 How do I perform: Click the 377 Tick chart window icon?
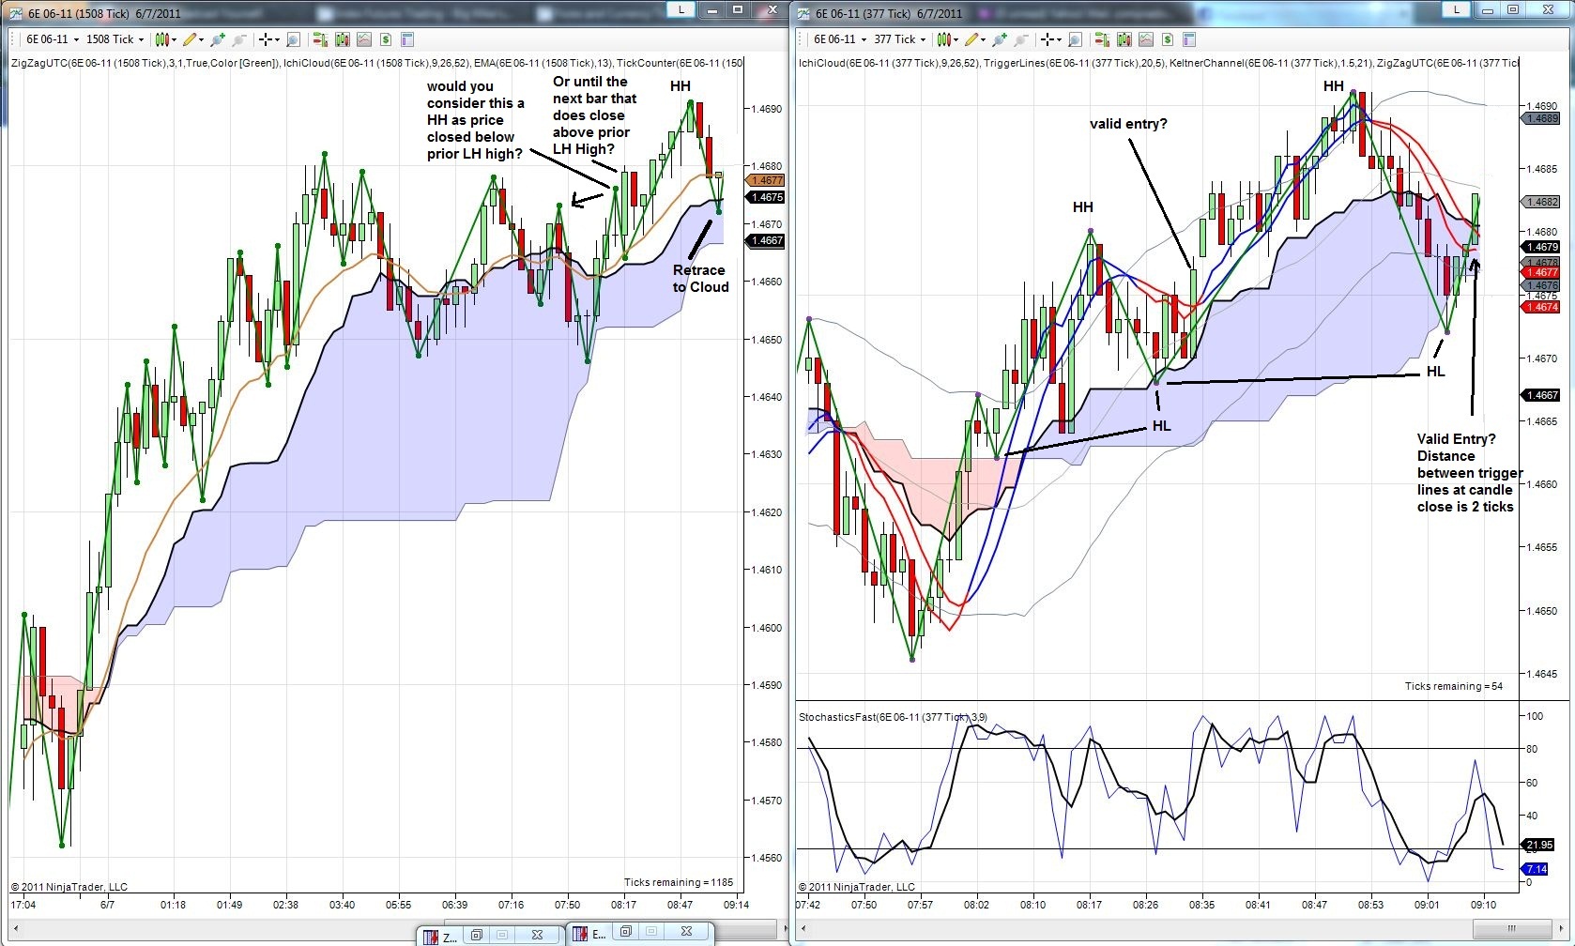point(803,13)
